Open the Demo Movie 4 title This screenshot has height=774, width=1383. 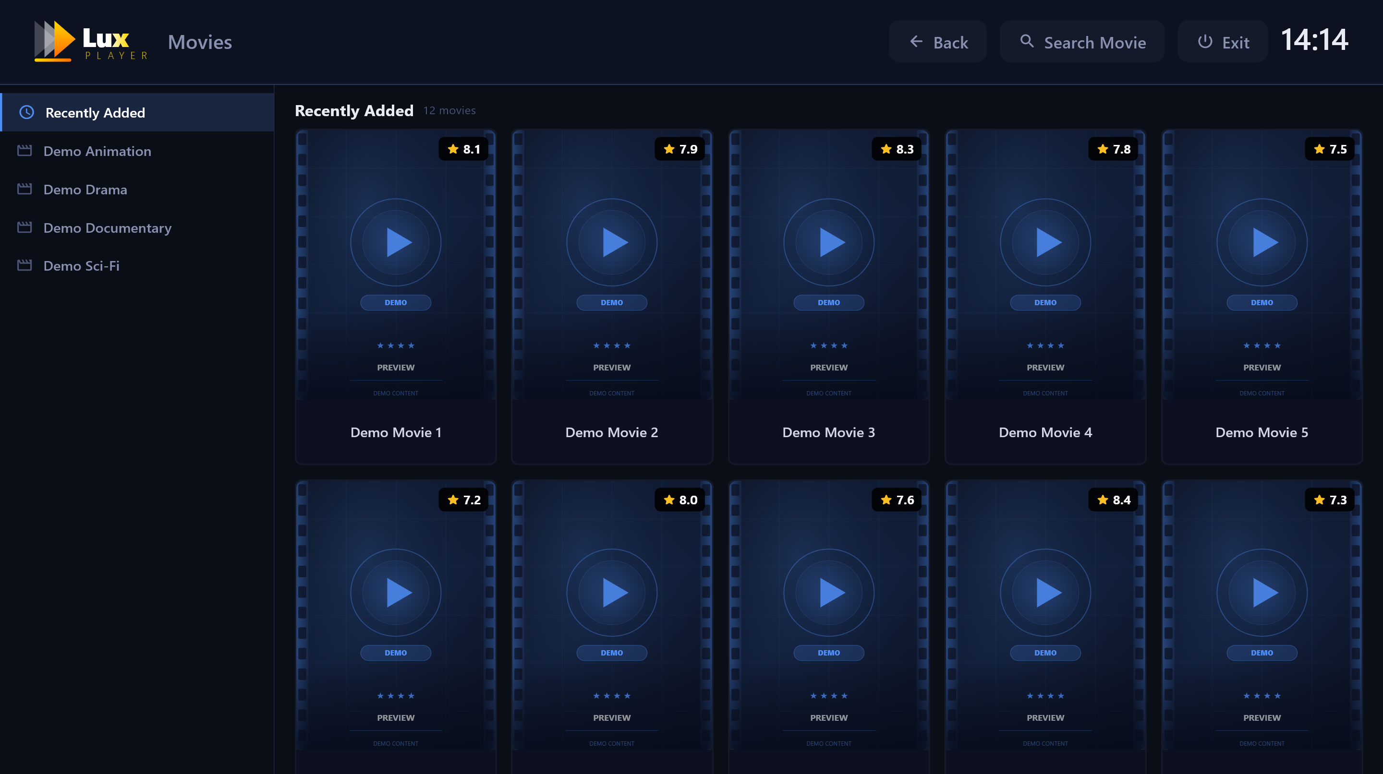(x=1045, y=432)
